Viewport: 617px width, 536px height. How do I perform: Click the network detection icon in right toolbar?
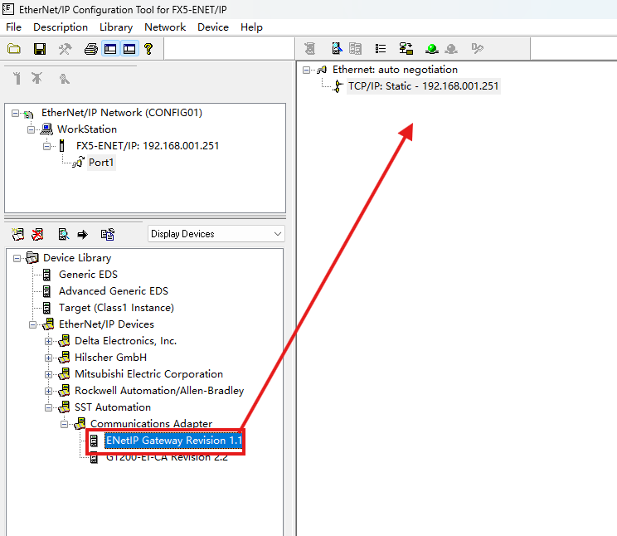coord(406,48)
